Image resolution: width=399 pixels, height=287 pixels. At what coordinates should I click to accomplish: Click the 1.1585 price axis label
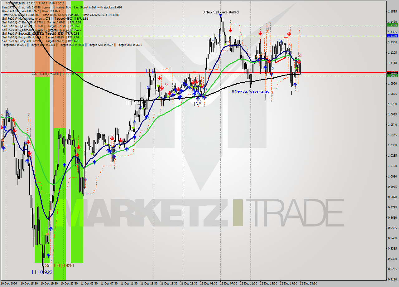click(392, 12)
